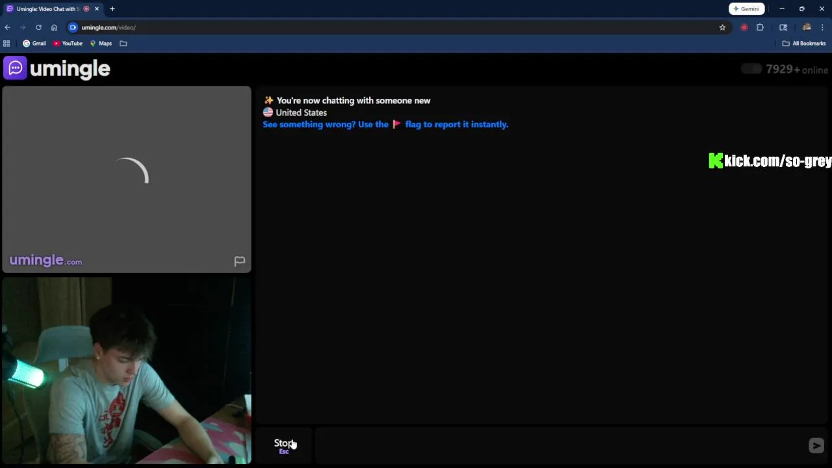
Task: Focus the chat message input field
Action: click(x=560, y=445)
